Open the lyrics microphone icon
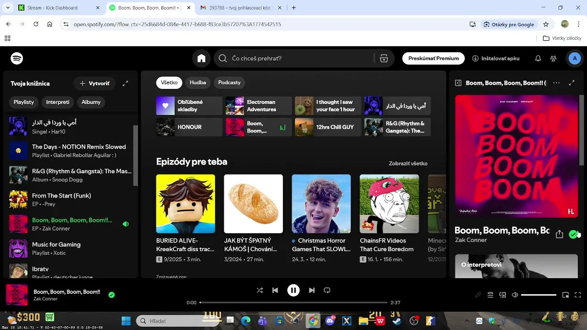The image size is (587, 330). 478,295
